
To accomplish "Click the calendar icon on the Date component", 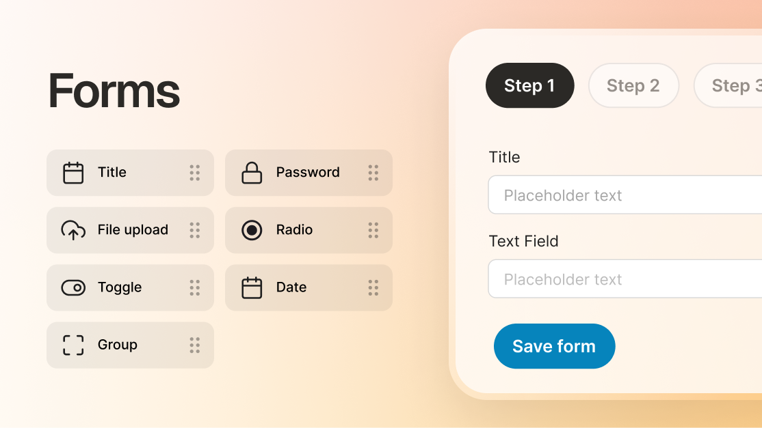I will click(252, 287).
